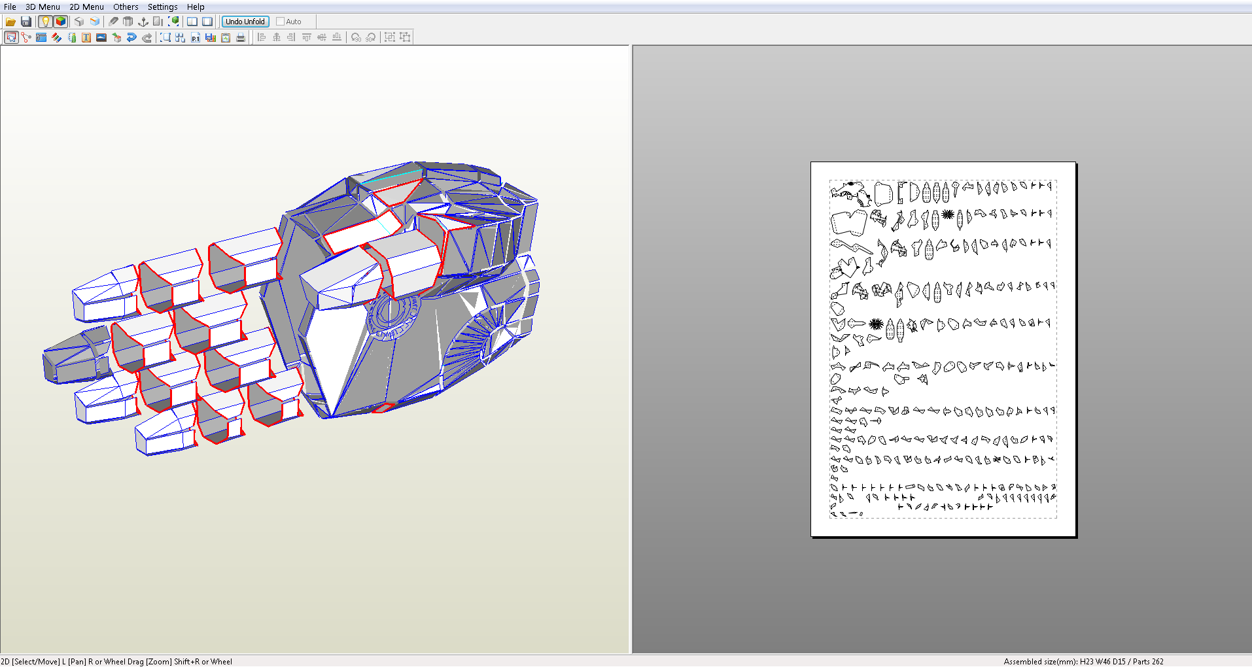Click the P.1 page number icon
Viewport: 1252px width, 667px height.
[x=196, y=37]
